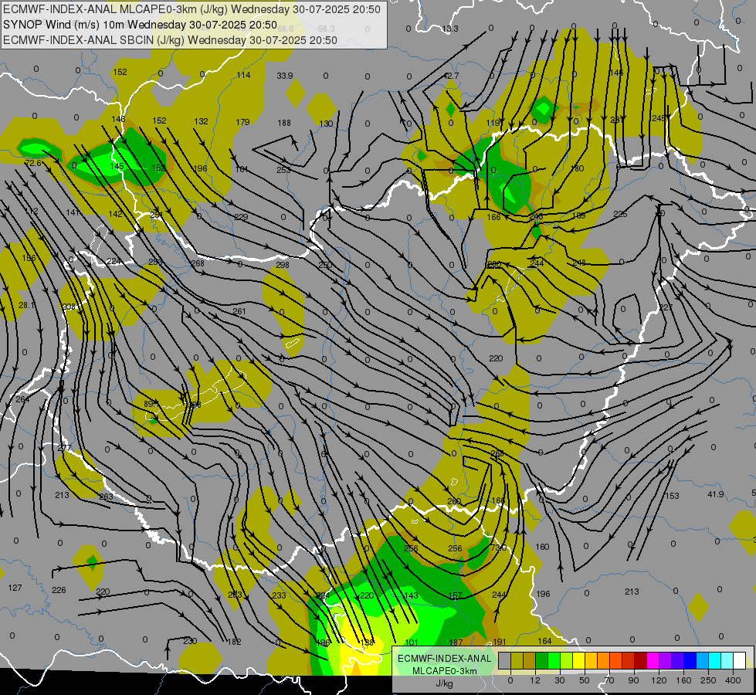Click the 12 tick label on color scale
Viewport: 756px width, 695px height.
point(534,680)
